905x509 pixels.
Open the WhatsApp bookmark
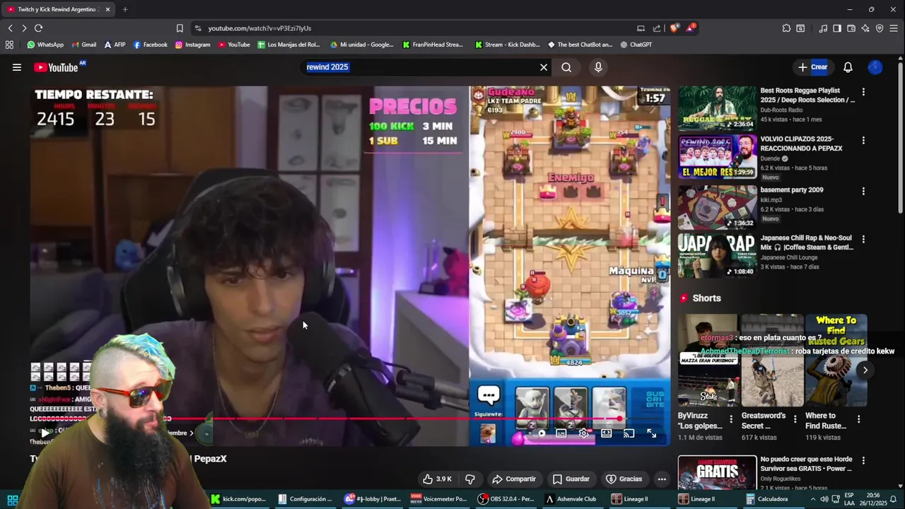tap(45, 45)
